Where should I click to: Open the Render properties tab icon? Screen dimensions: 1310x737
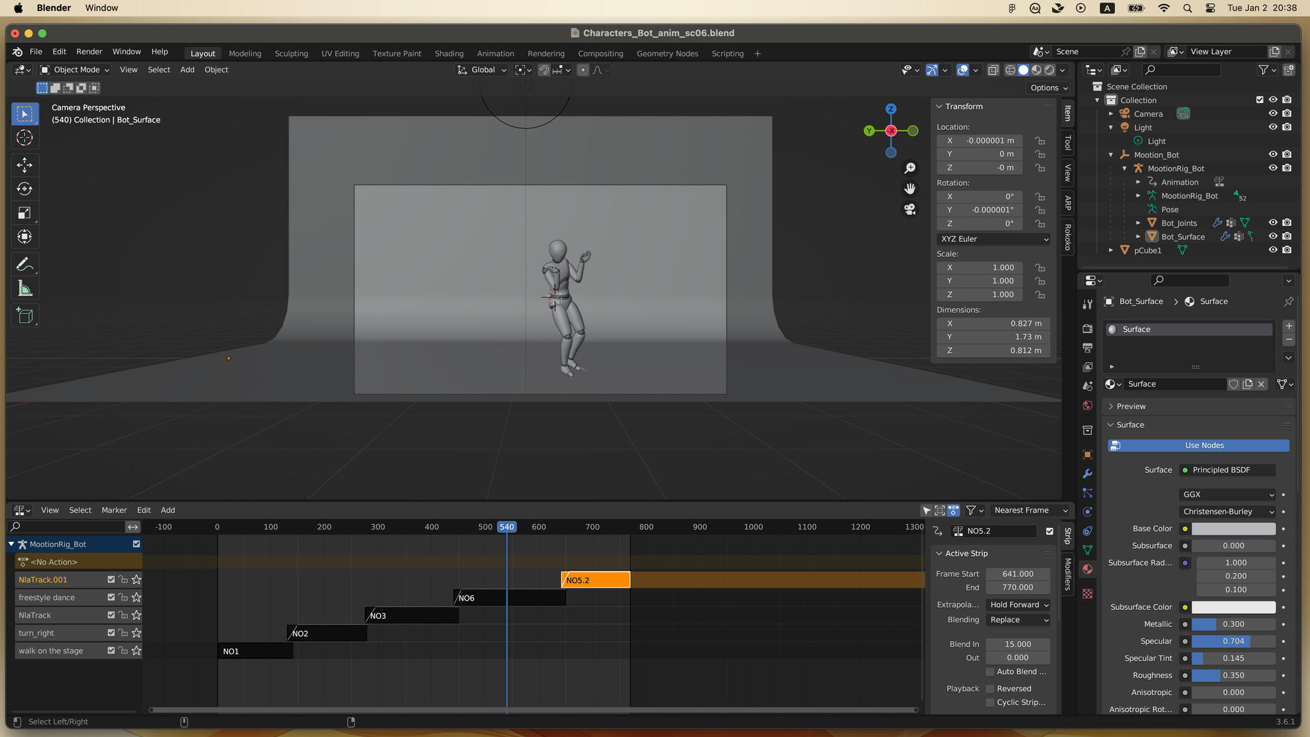[x=1087, y=328]
